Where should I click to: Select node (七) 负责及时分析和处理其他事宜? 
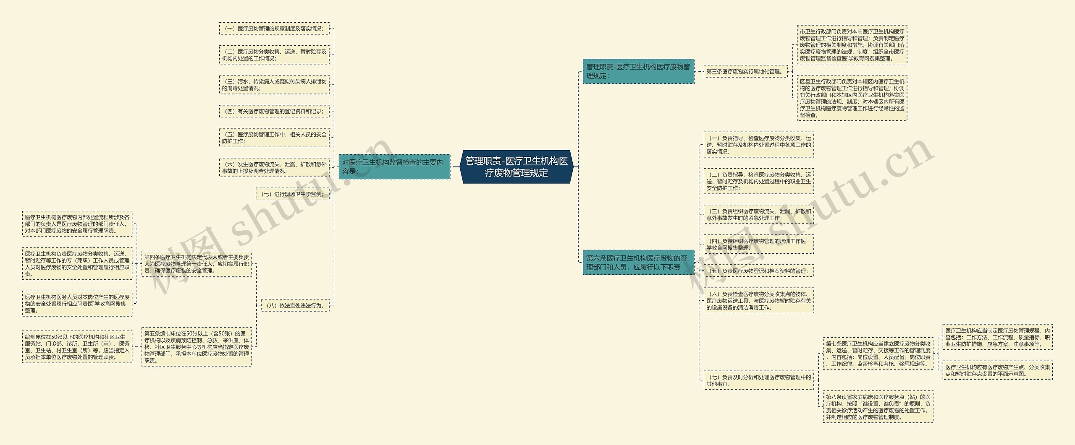[x=758, y=380]
